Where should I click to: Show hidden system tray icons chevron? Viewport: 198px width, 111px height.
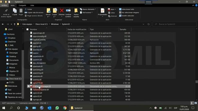coord(151,108)
